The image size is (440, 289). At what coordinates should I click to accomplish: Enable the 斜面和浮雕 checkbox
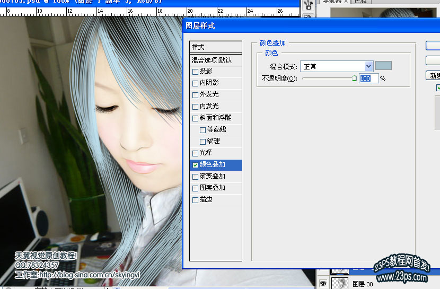click(195, 118)
